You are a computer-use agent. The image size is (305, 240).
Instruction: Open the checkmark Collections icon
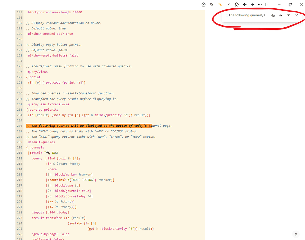228,4
